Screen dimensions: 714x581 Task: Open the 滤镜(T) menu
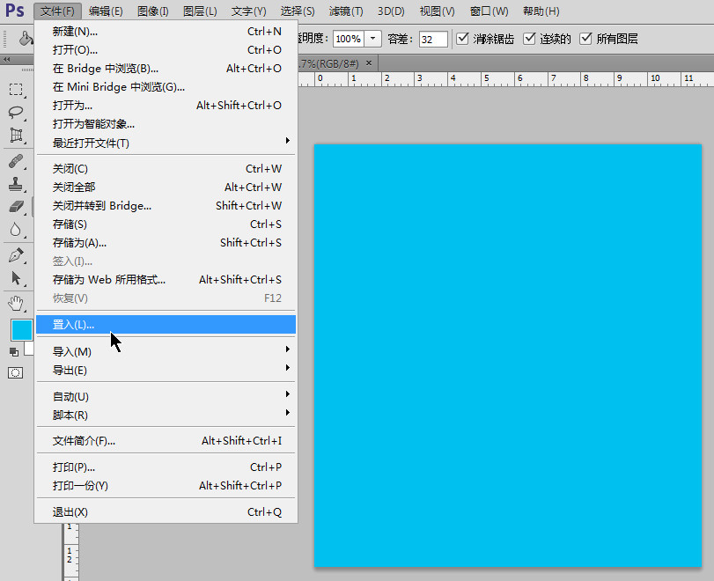point(346,11)
